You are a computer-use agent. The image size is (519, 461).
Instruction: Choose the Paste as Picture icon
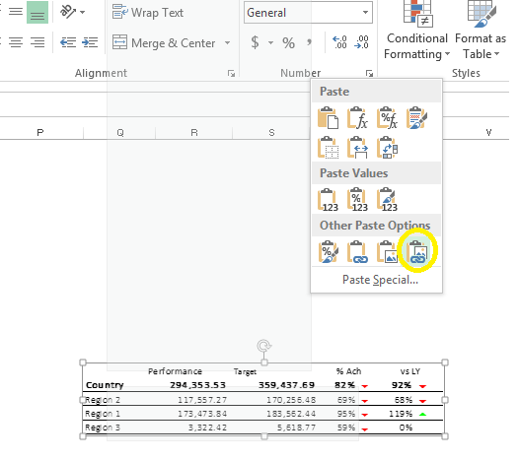pos(387,251)
